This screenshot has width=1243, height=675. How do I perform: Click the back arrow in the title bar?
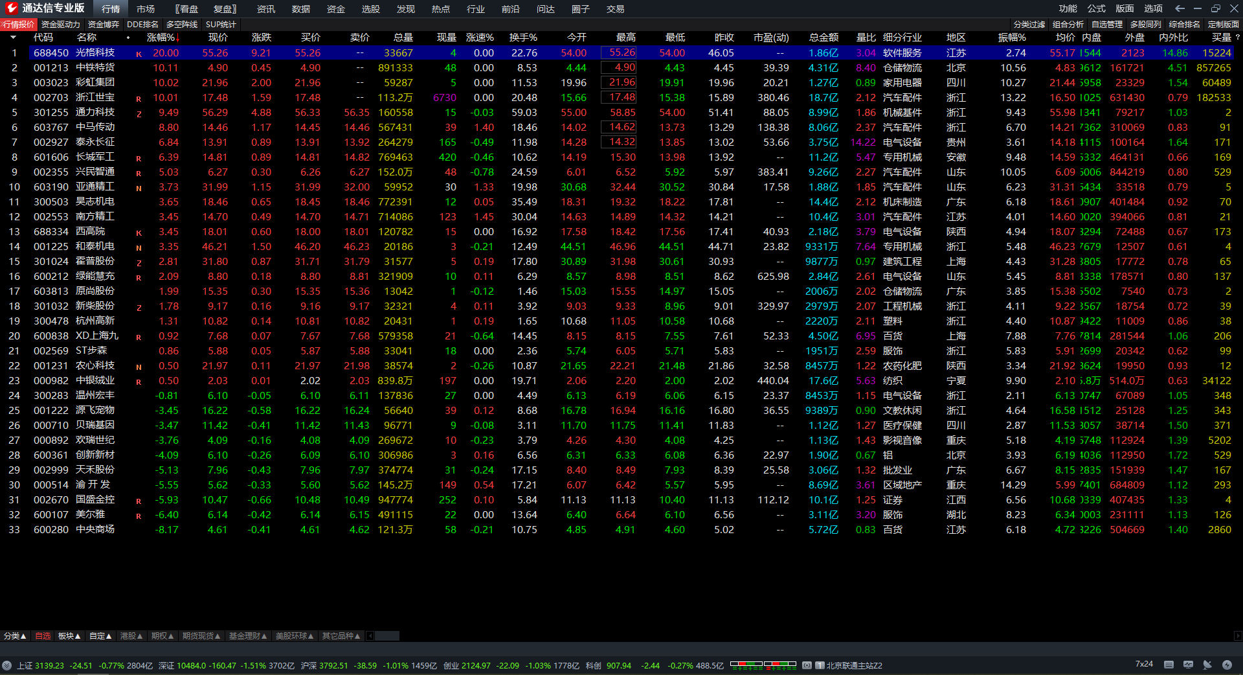[x=1180, y=8]
